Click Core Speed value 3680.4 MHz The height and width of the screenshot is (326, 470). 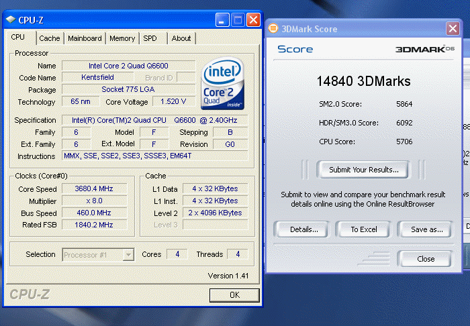(x=94, y=188)
